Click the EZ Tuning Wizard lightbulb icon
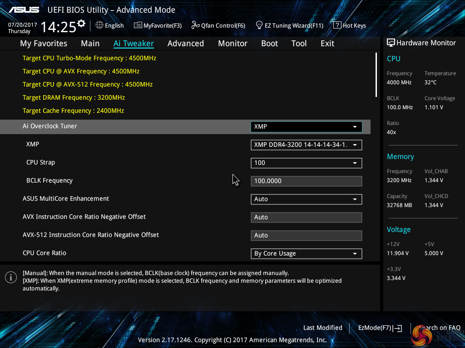This screenshot has height=348, width=465. (x=259, y=25)
